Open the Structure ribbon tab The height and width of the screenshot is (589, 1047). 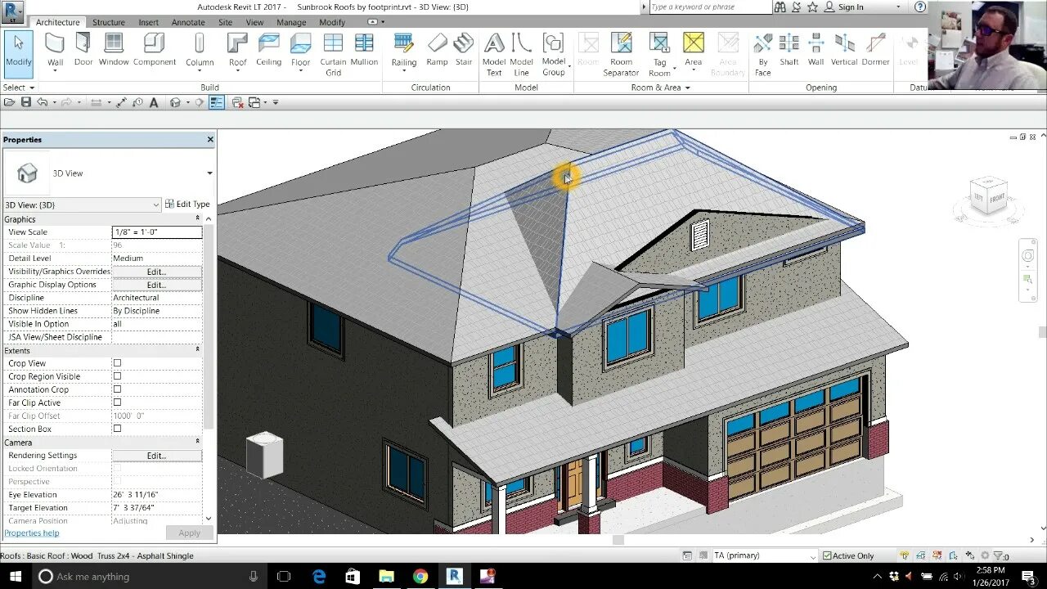(x=108, y=22)
